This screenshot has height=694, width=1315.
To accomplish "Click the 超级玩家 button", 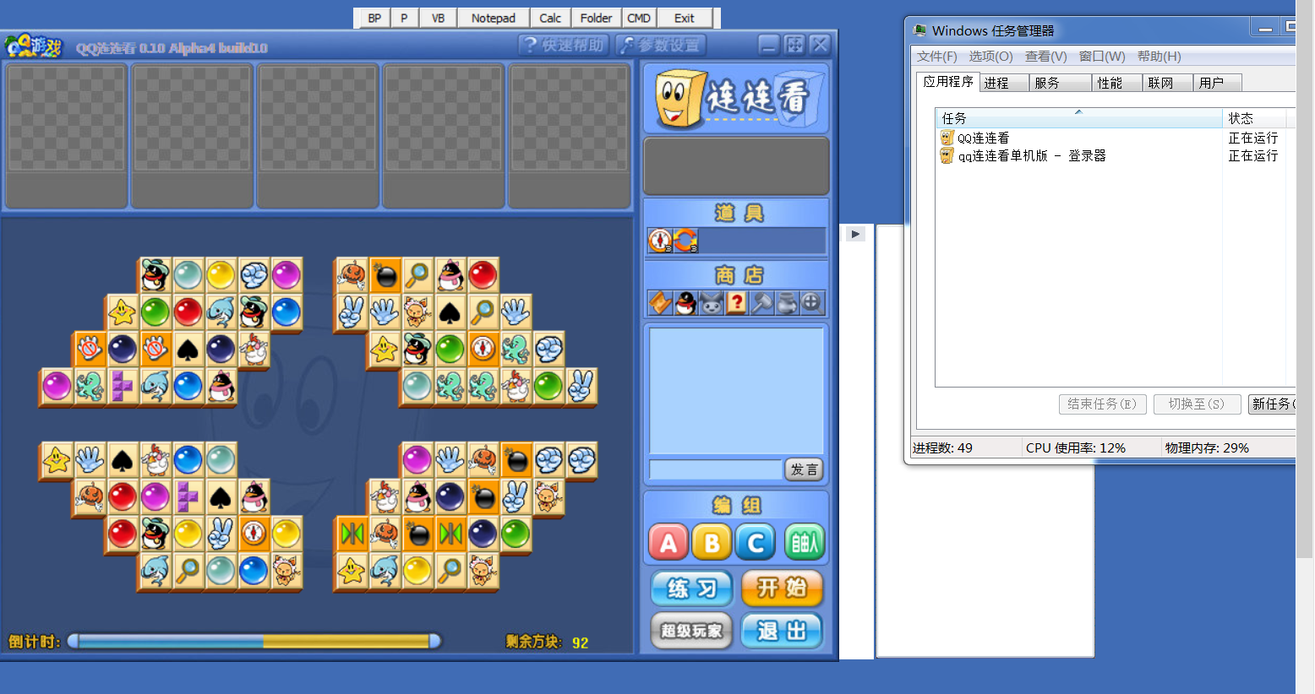I will point(691,631).
